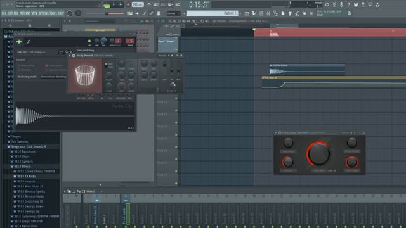Click the plugin picker plug icon
The image size is (406, 228).
click(290, 13)
